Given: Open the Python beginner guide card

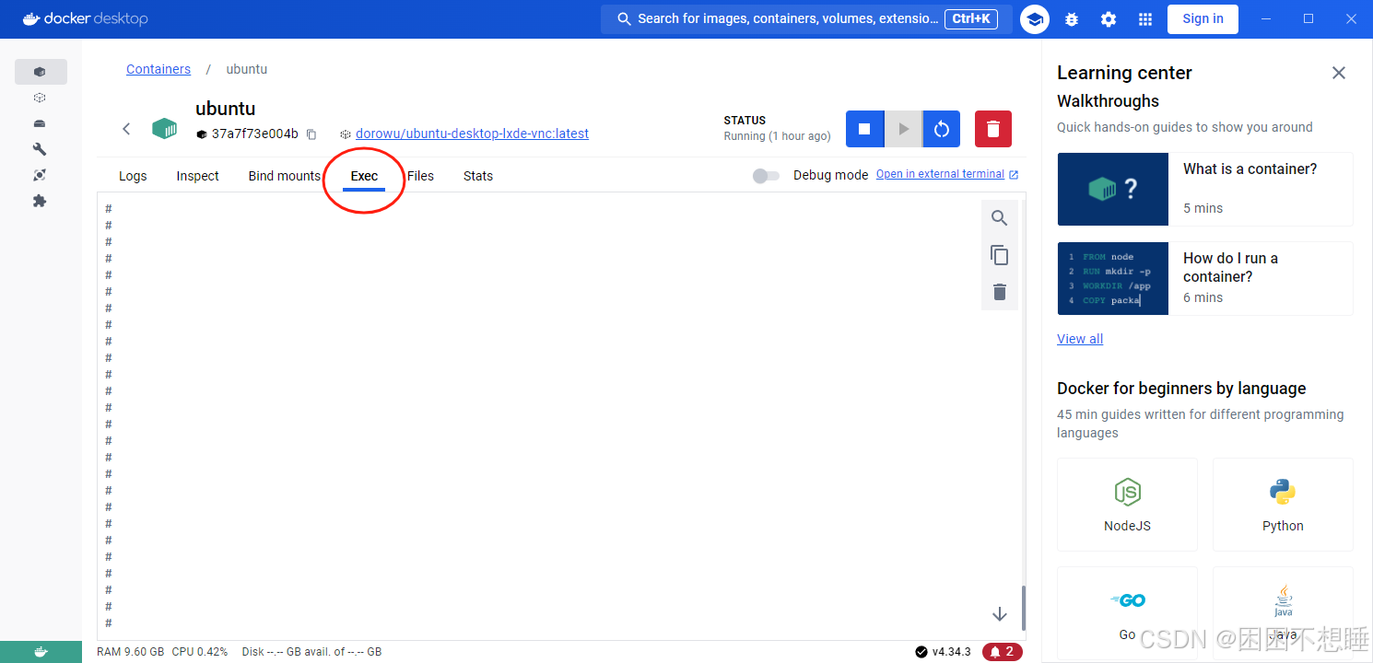Looking at the screenshot, I should pyautogui.click(x=1283, y=505).
